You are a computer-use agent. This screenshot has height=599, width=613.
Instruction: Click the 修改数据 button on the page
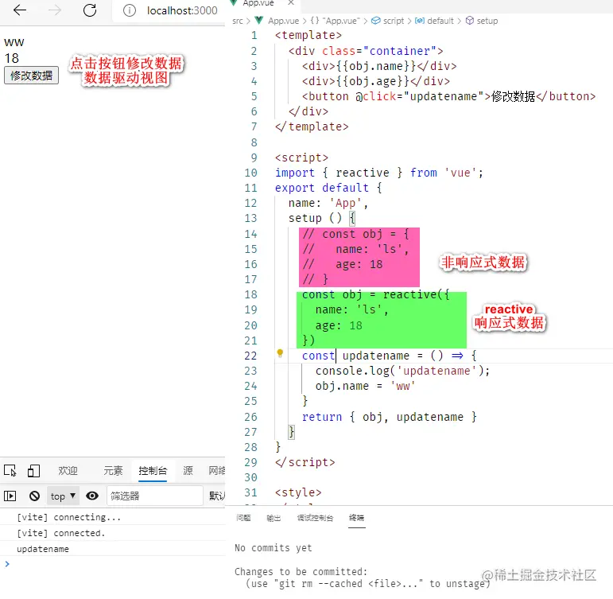click(x=31, y=75)
